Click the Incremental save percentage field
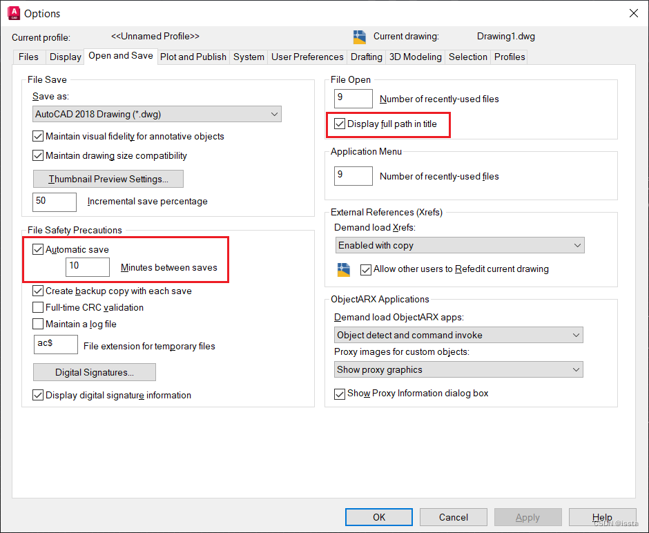 [x=55, y=202]
